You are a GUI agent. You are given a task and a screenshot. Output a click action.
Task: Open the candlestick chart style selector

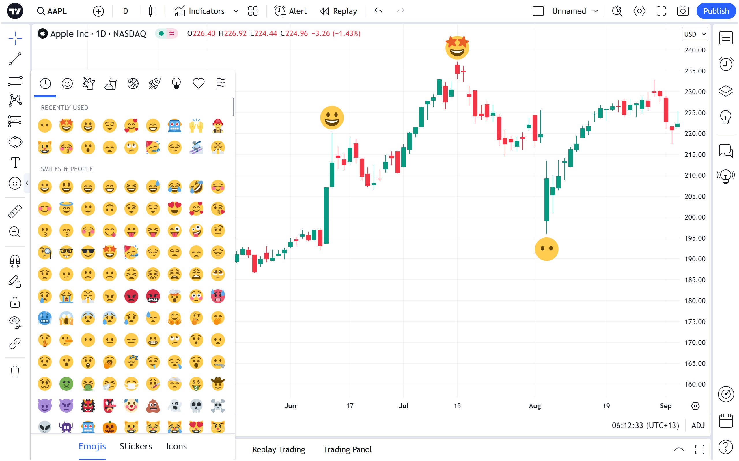click(153, 11)
